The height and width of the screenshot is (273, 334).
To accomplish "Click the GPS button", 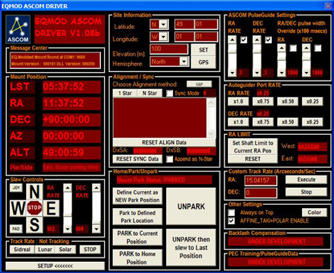I will tap(204, 62).
